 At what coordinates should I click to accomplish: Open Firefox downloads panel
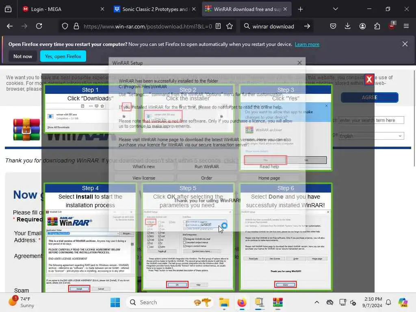pos(348,26)
